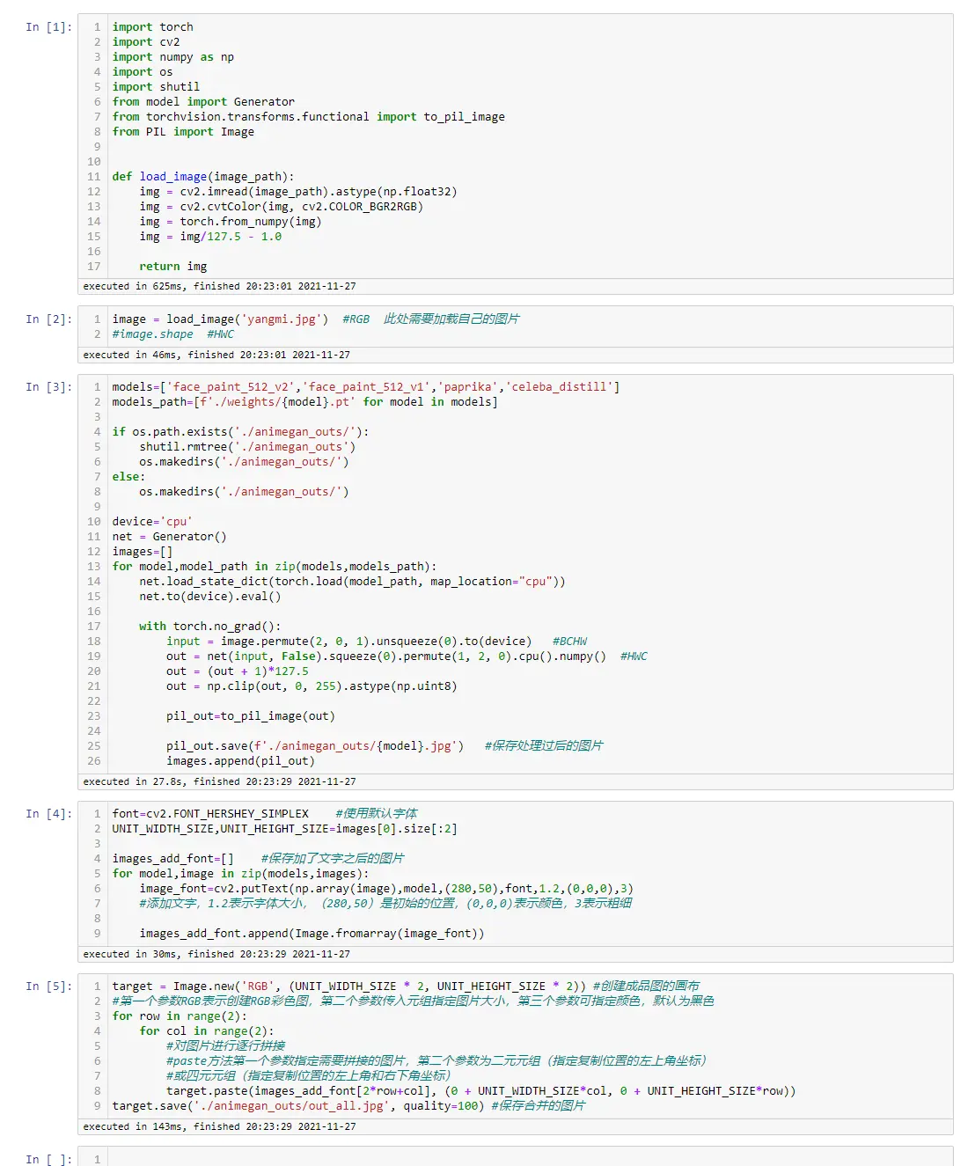This screenshot has height=1166, width=968.
Task: Click the In [3] cell prompt
Action: 48,387
